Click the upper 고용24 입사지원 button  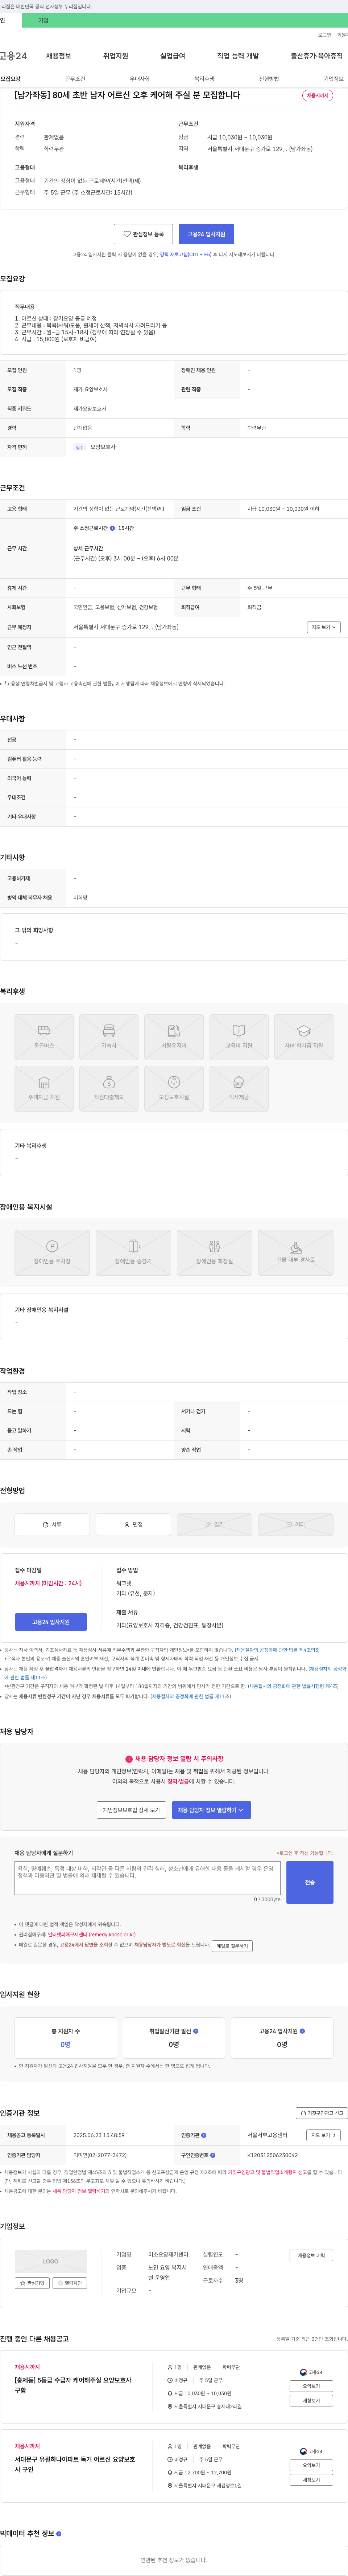(x=206, y=234)
